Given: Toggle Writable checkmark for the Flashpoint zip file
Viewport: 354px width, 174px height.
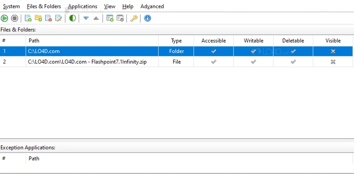Looking at the screenshot, I should coord(253,62).
